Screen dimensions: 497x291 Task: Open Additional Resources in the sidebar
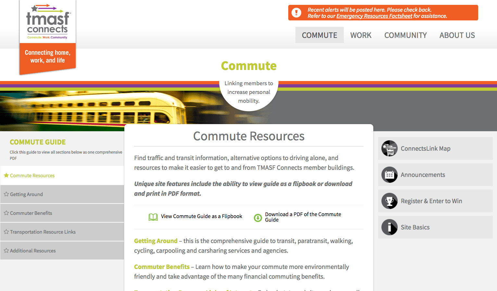[x=33, y=251]
